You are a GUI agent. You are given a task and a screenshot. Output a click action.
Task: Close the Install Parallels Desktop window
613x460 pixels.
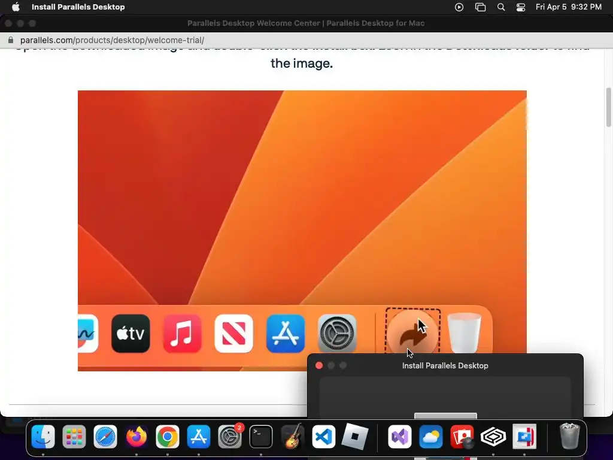[x=319, y=365]
